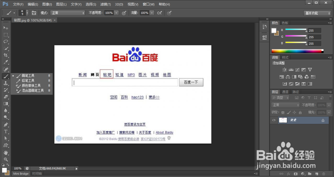The image size is (334, 177).
Task: Switch to the 样式 tab
Action: coord(285,57)
